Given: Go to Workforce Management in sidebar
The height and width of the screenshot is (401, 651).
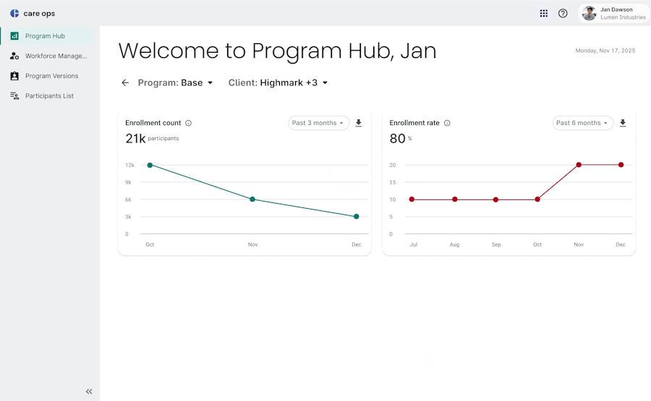Looking at the screenshot, I should coord(56,56).
